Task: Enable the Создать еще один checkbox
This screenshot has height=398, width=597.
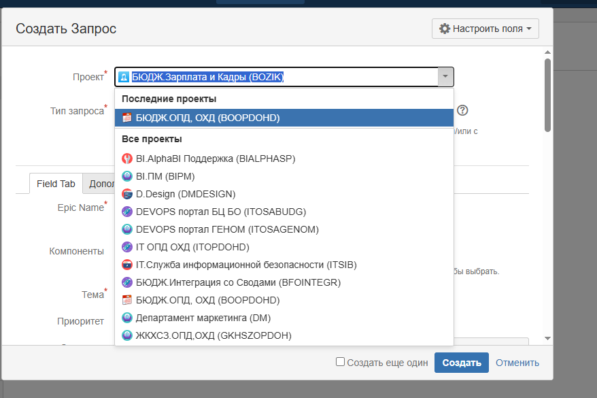Action: click(x=340, y=362)
